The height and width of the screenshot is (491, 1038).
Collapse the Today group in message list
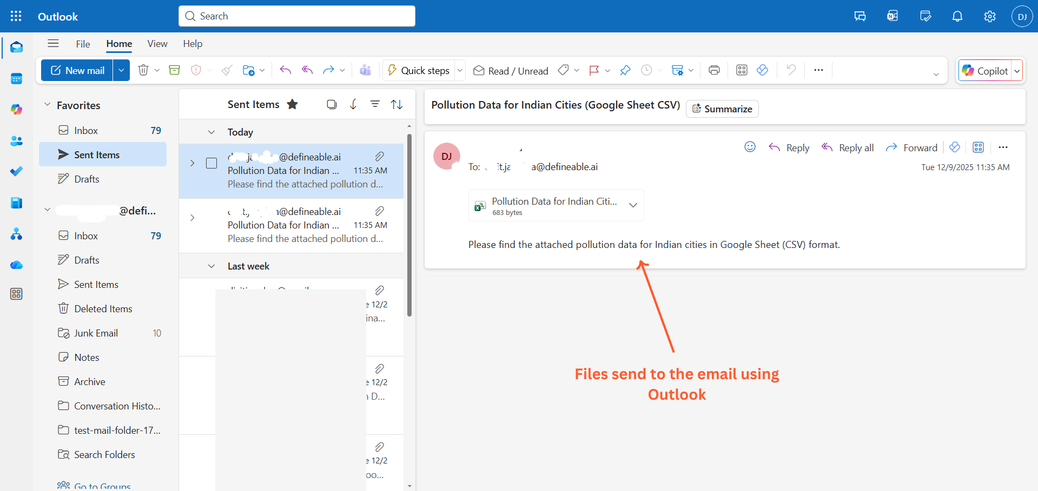pyautogui.click(x=211, y=132)
